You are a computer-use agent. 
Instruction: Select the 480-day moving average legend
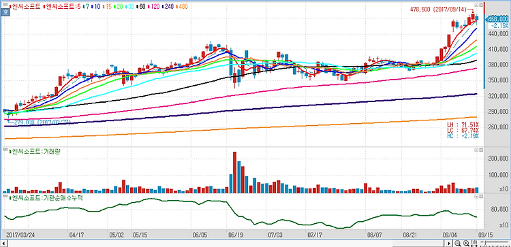coord(181,6)
